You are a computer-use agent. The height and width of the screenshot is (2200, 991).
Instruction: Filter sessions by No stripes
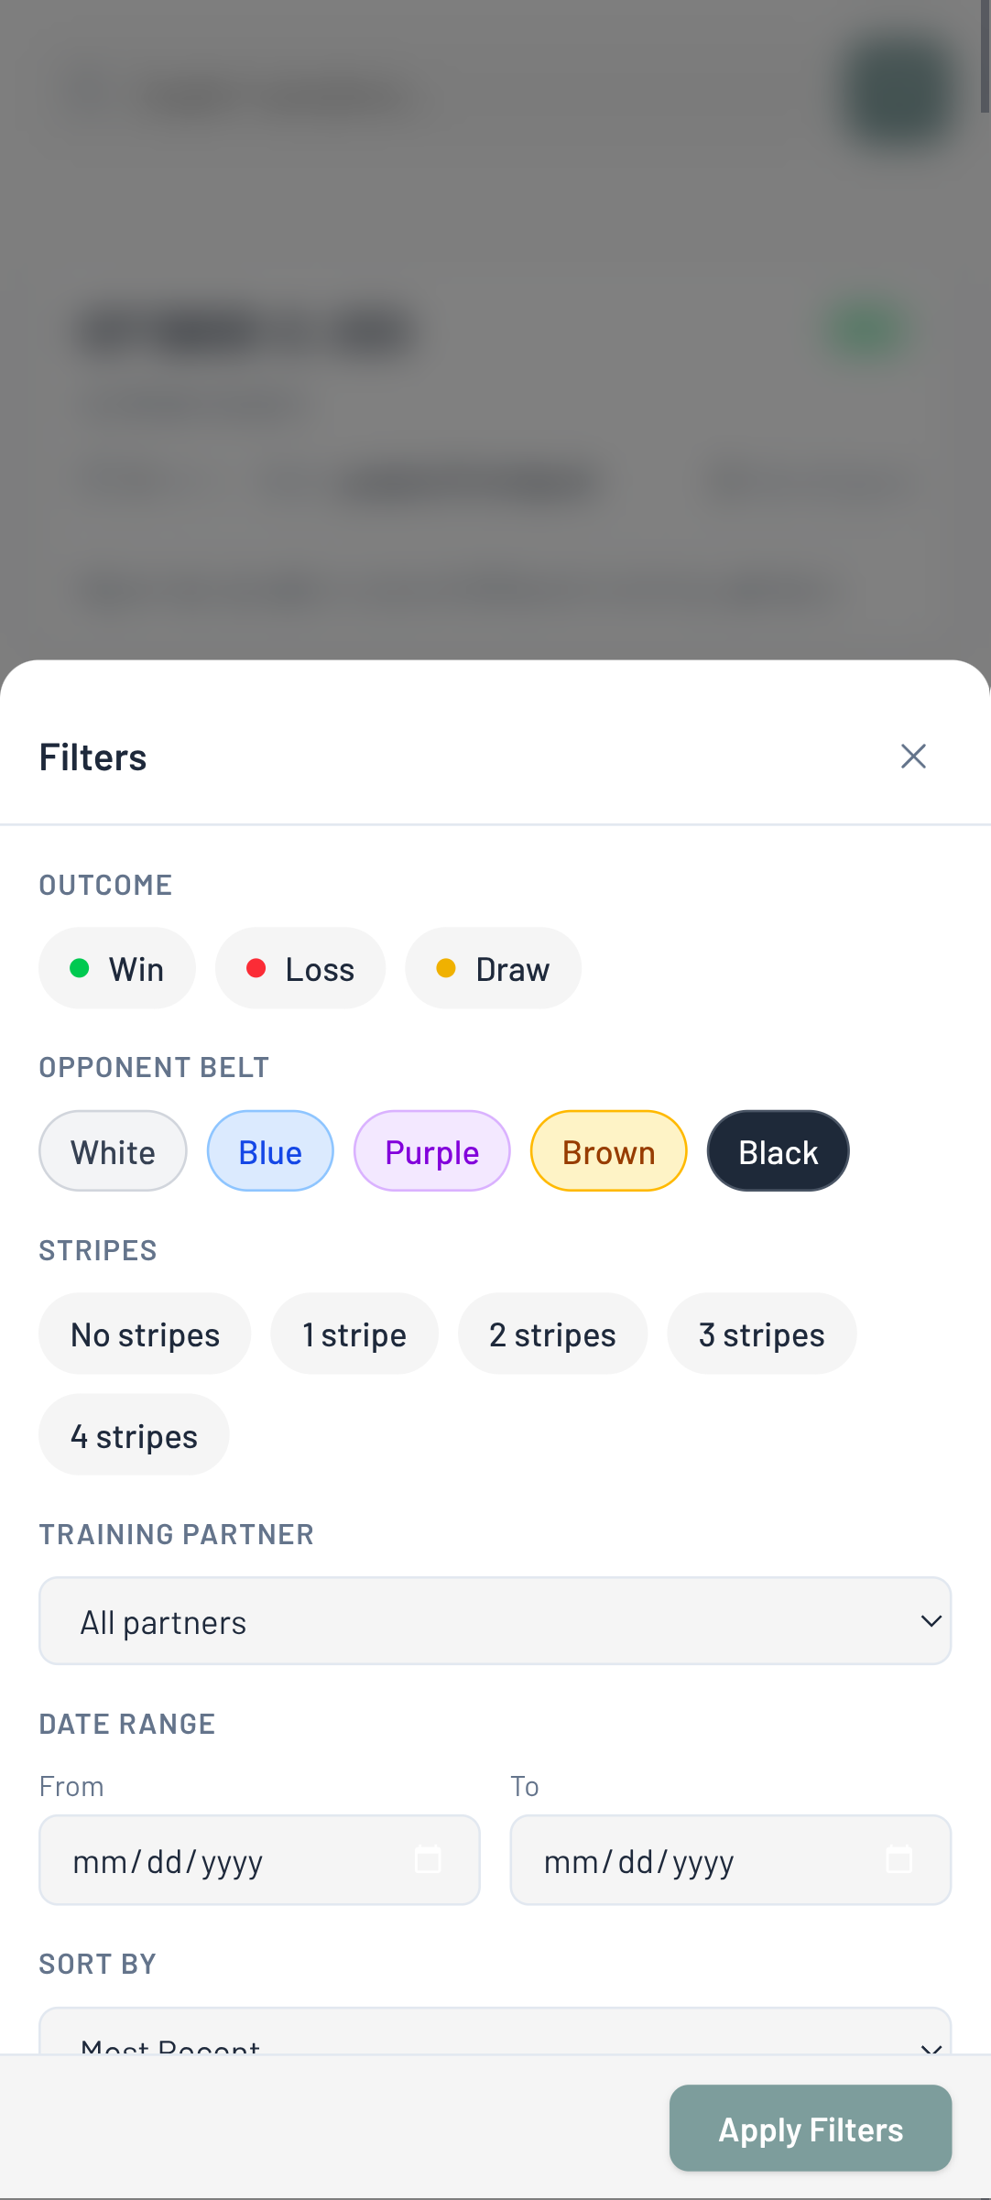point(144,1334)
